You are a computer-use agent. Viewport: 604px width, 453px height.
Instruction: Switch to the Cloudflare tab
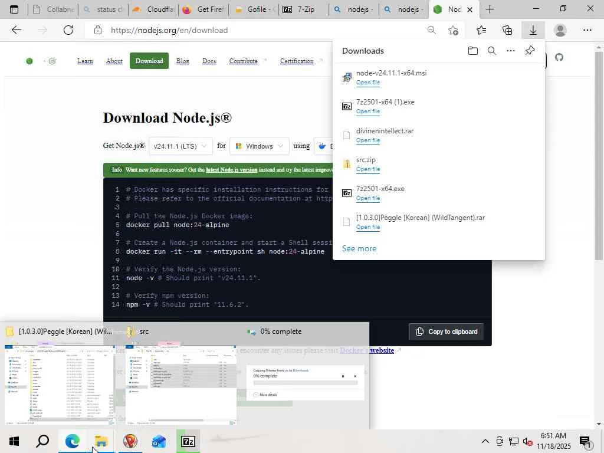[153, 9]
